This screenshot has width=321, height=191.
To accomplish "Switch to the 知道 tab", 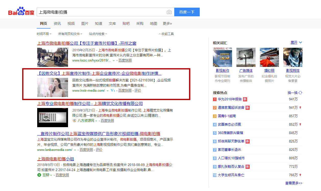I will [x=99, y=23].
